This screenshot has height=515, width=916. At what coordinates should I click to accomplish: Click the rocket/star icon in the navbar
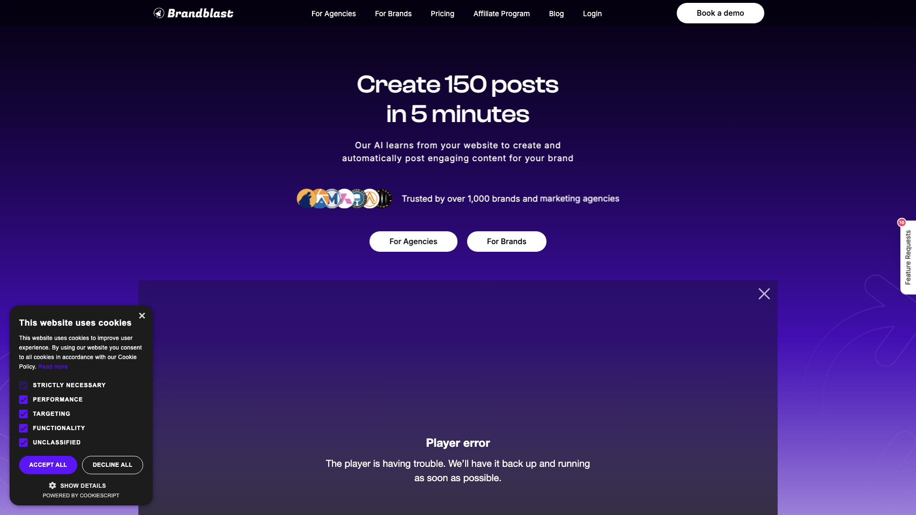[158, 13]
